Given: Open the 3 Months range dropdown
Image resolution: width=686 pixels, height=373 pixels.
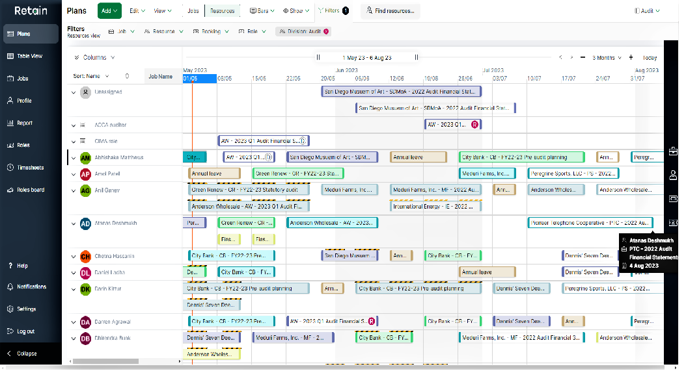Looking at the screenshot, I should coord(607,58).
